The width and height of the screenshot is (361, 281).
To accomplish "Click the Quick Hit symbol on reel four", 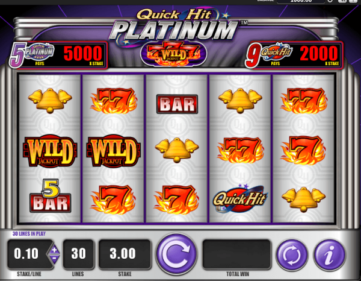I will click(239, 198).
